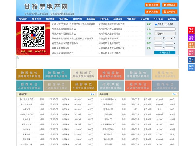Open 联系客服 navigation item
The image size is (195, 146).
click(172, 19)
